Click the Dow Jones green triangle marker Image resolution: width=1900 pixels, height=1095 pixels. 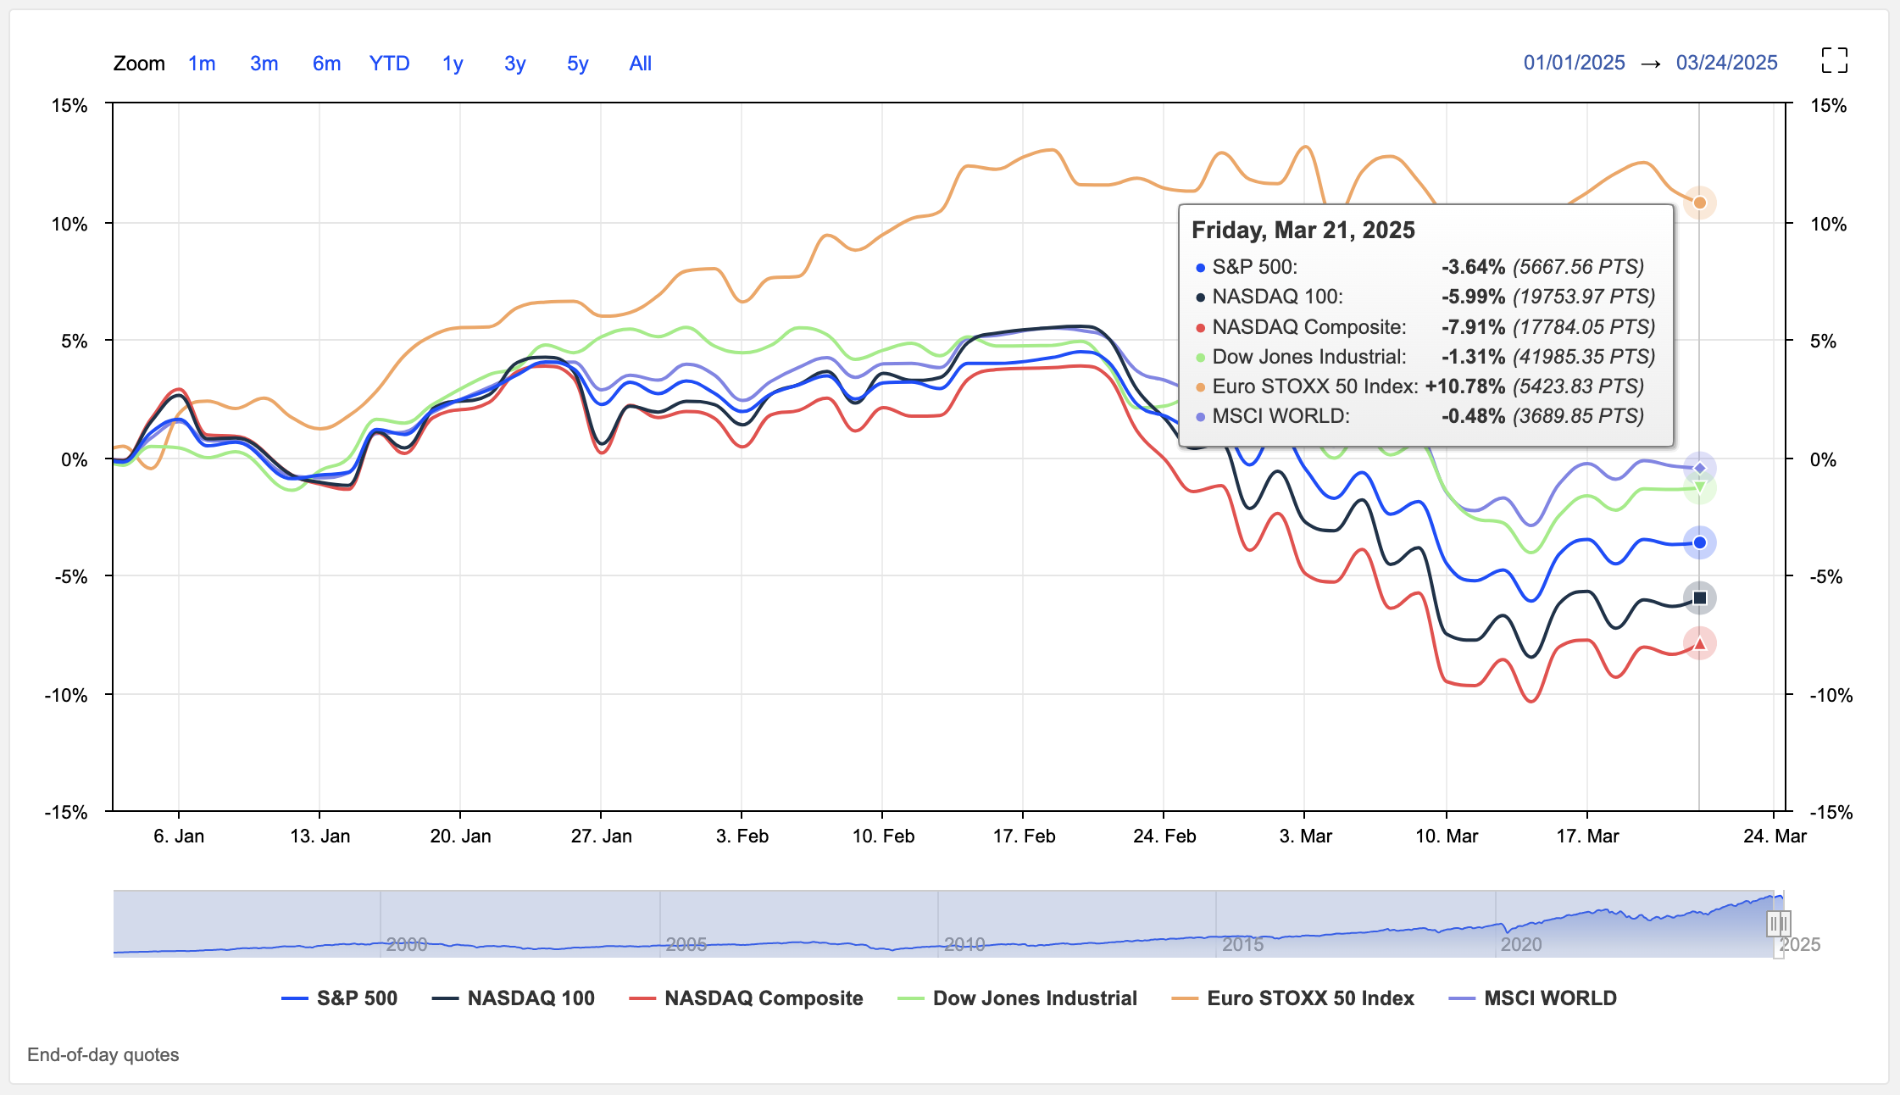[x=1699, y=488]
